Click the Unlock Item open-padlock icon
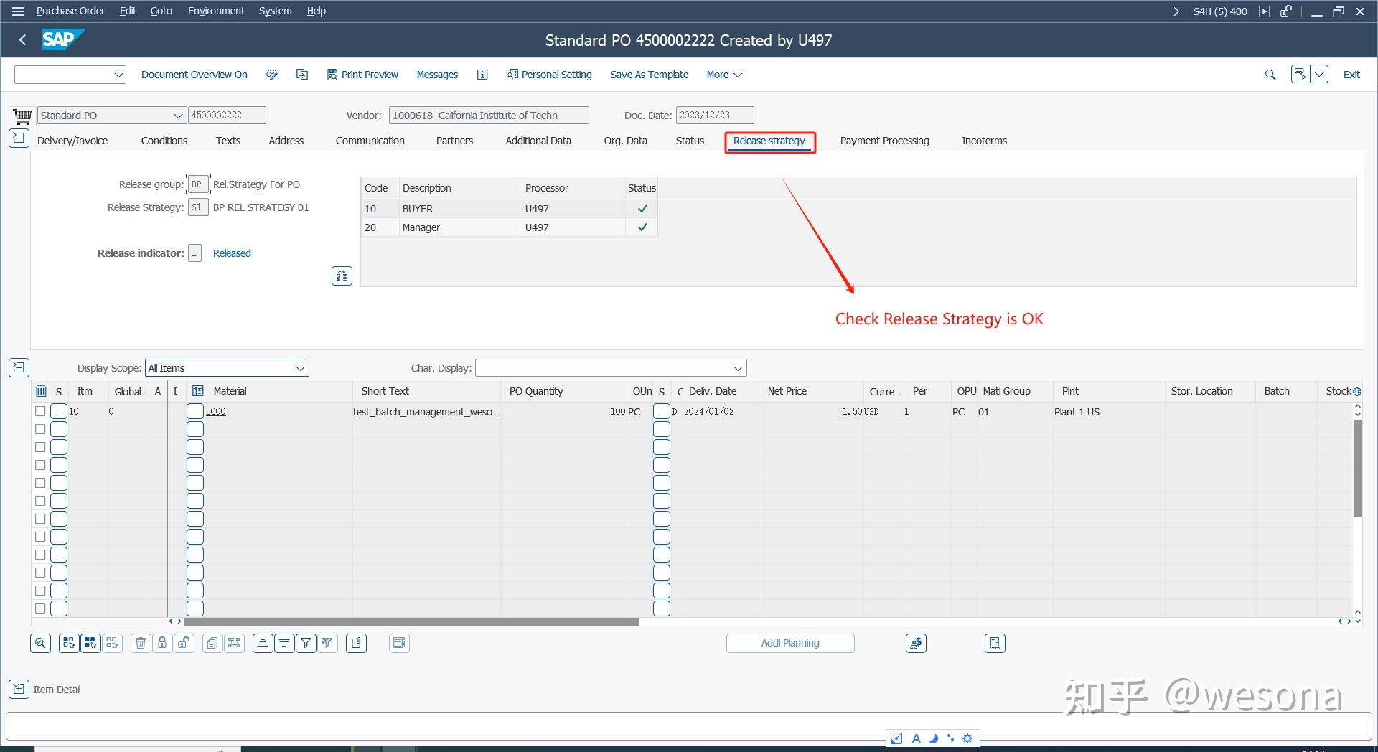Screen dimensions: 1378x752 click(184, 643)
